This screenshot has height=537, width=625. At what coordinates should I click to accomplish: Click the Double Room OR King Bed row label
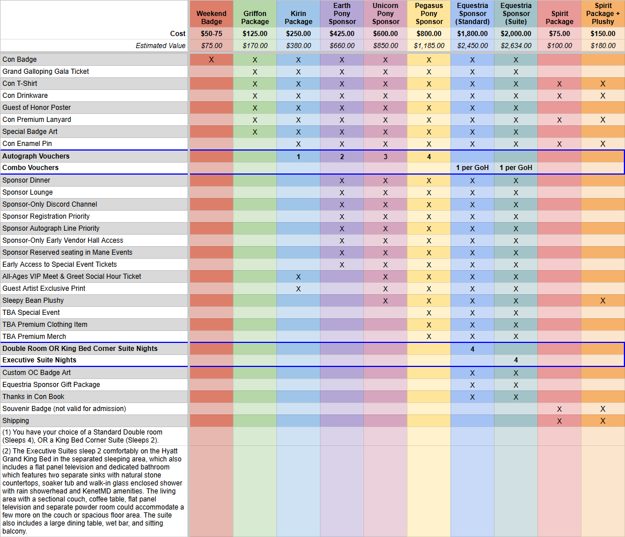click(80, 349)
